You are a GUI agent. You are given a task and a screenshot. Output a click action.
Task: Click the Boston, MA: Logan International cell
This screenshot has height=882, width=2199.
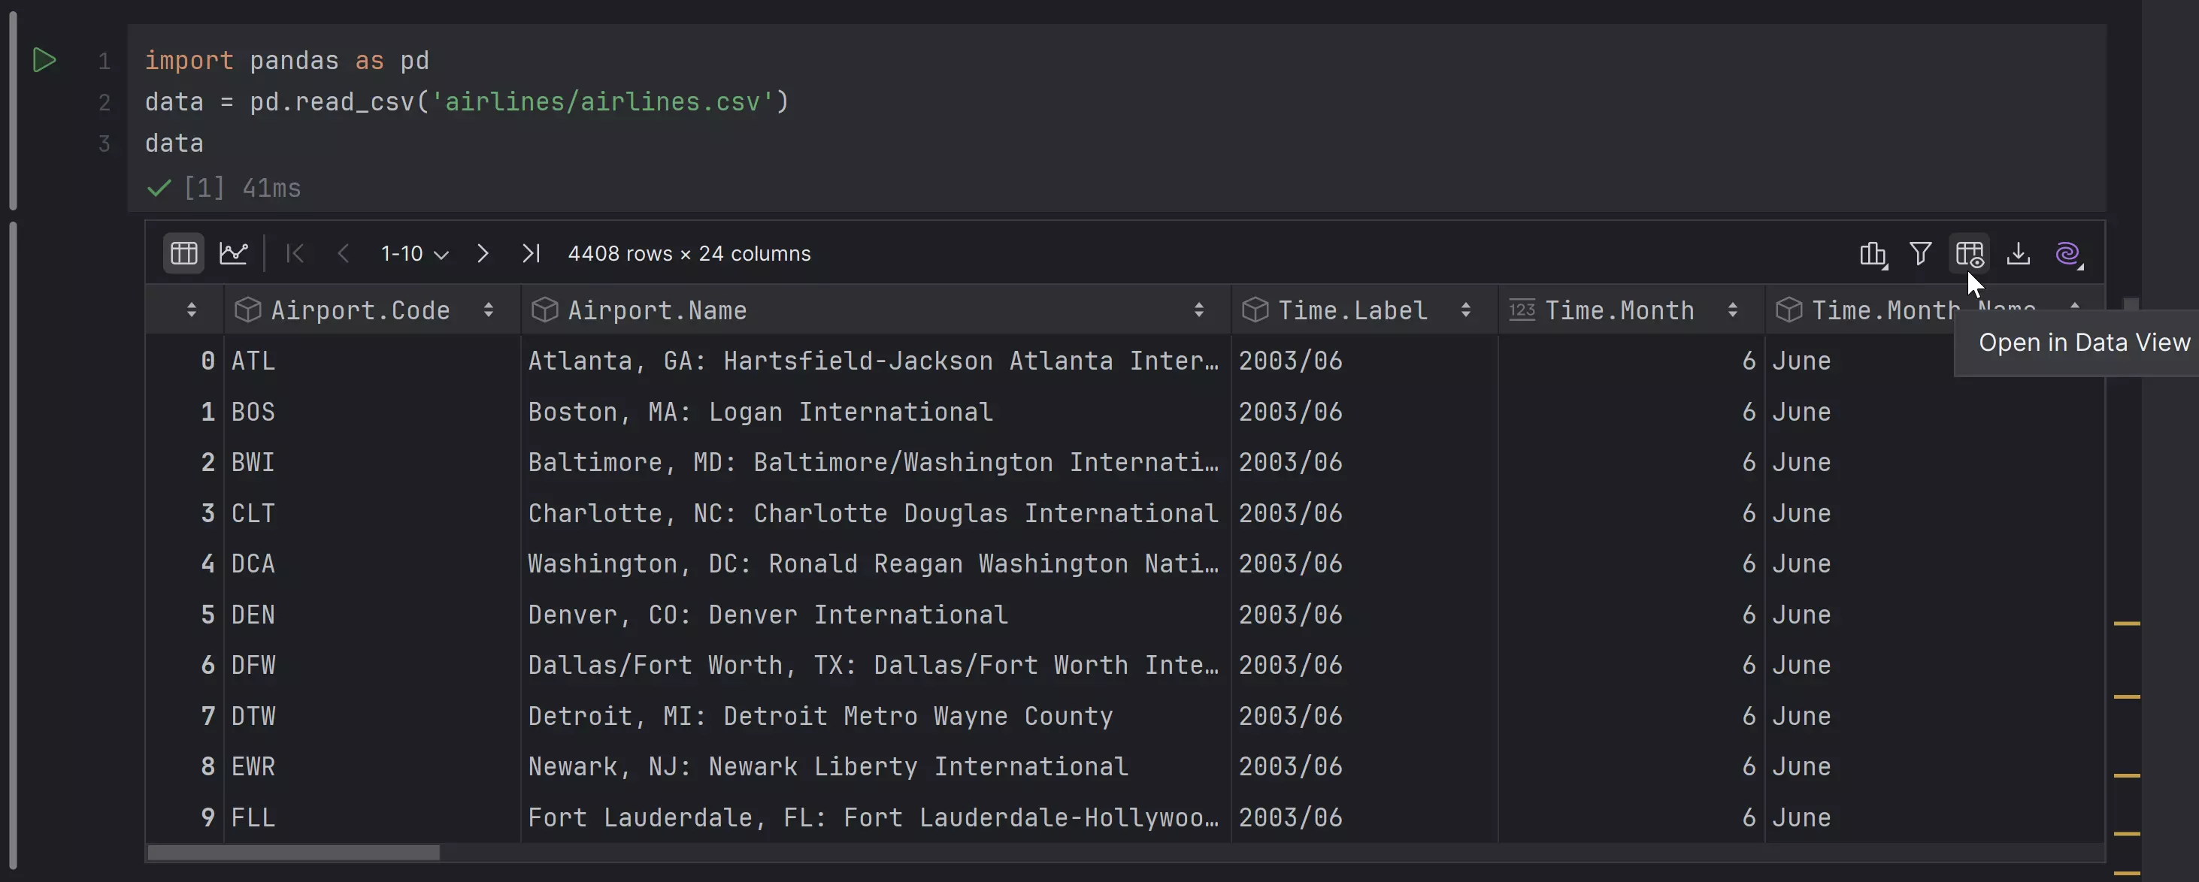click(760, 412)
